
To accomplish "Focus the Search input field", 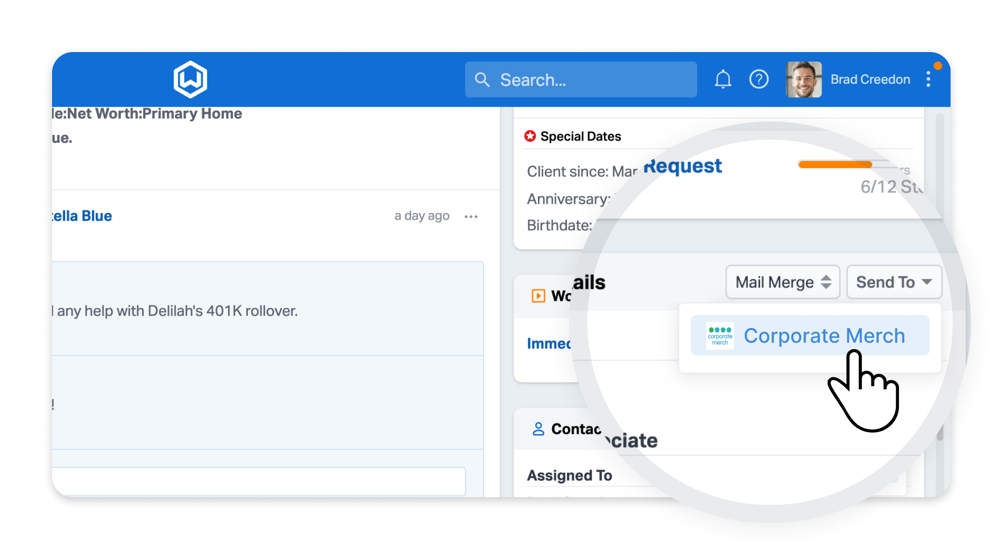I will [581, 79].
